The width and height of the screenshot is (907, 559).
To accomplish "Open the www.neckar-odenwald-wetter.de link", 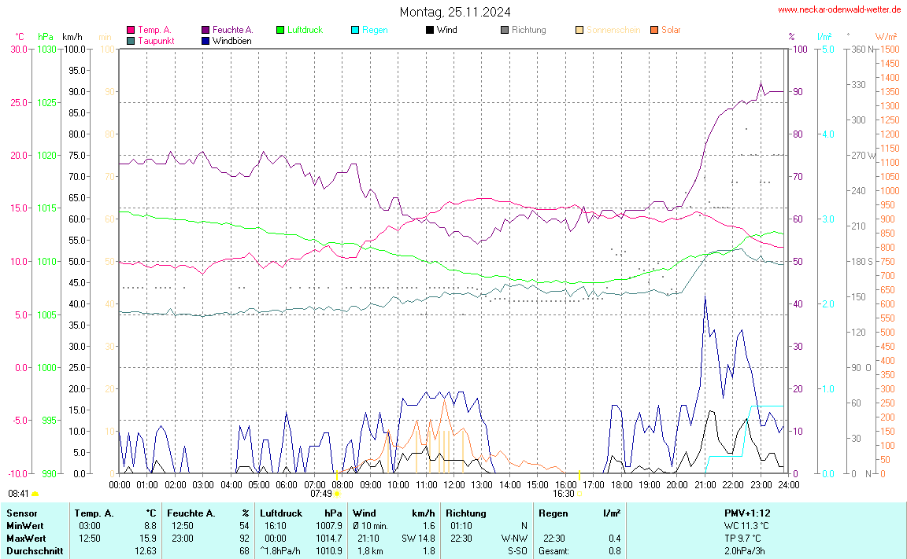I will [x=839, y=9].
